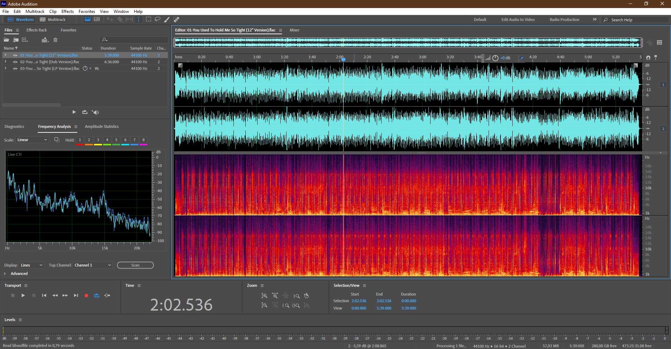671x349 pixels.
Task: Click the Open File folder icon
Action: 6,40
